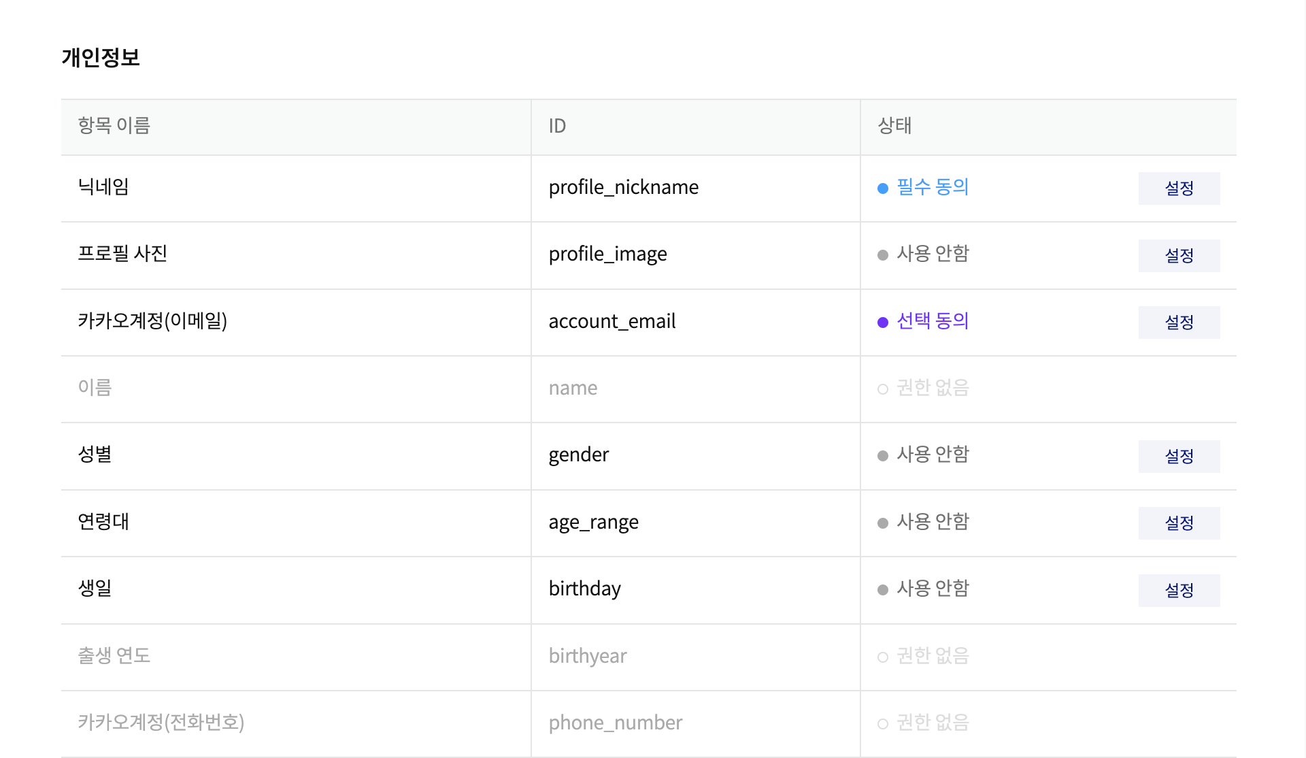
Task: Click 설정 button for account_email
Action: tap(1179, 323)
